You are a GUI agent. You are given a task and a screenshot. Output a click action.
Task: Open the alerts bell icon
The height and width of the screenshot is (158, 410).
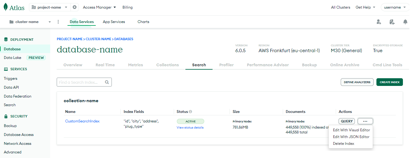(x=405, y=22)
